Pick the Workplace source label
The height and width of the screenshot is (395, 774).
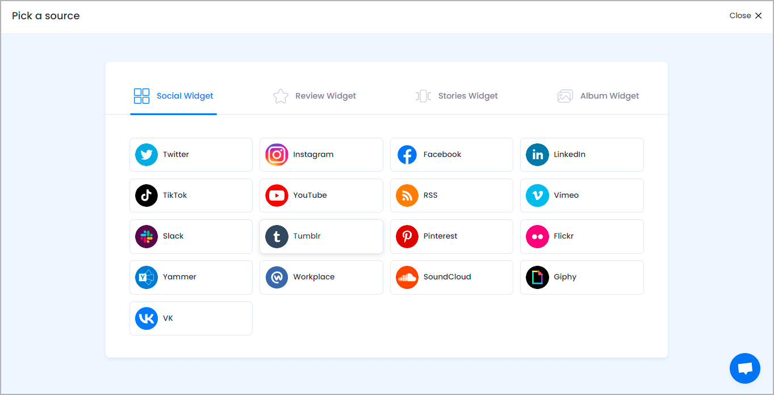point(314,277)
